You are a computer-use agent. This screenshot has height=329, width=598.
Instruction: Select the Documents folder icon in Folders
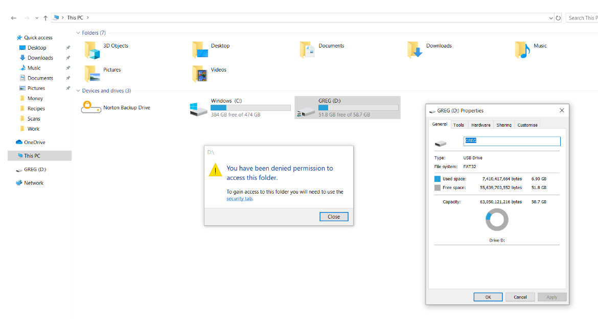[x=307, y=50]
